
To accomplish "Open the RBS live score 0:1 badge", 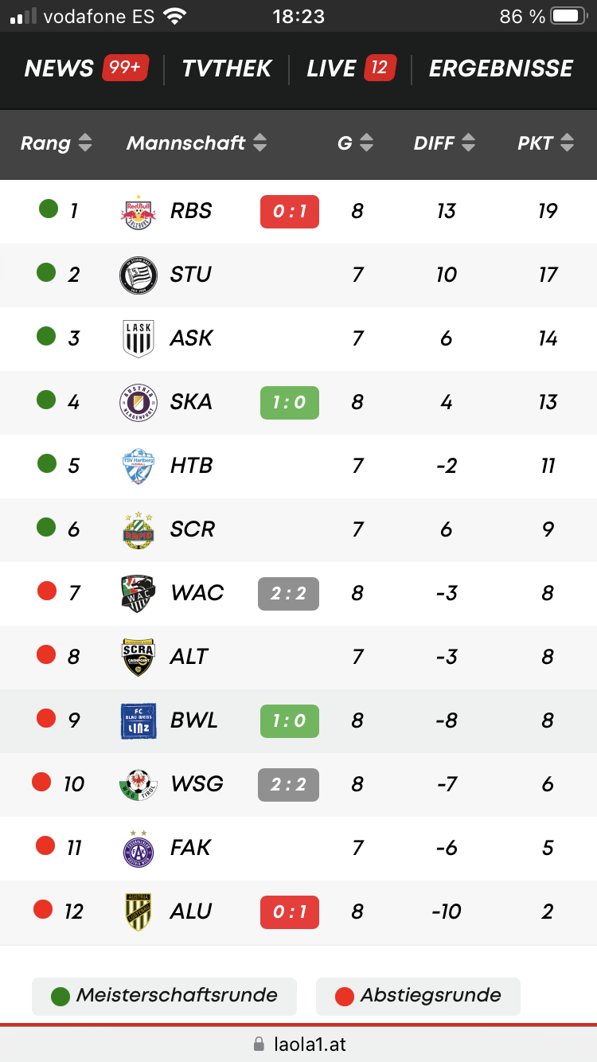I will point(290,212).
